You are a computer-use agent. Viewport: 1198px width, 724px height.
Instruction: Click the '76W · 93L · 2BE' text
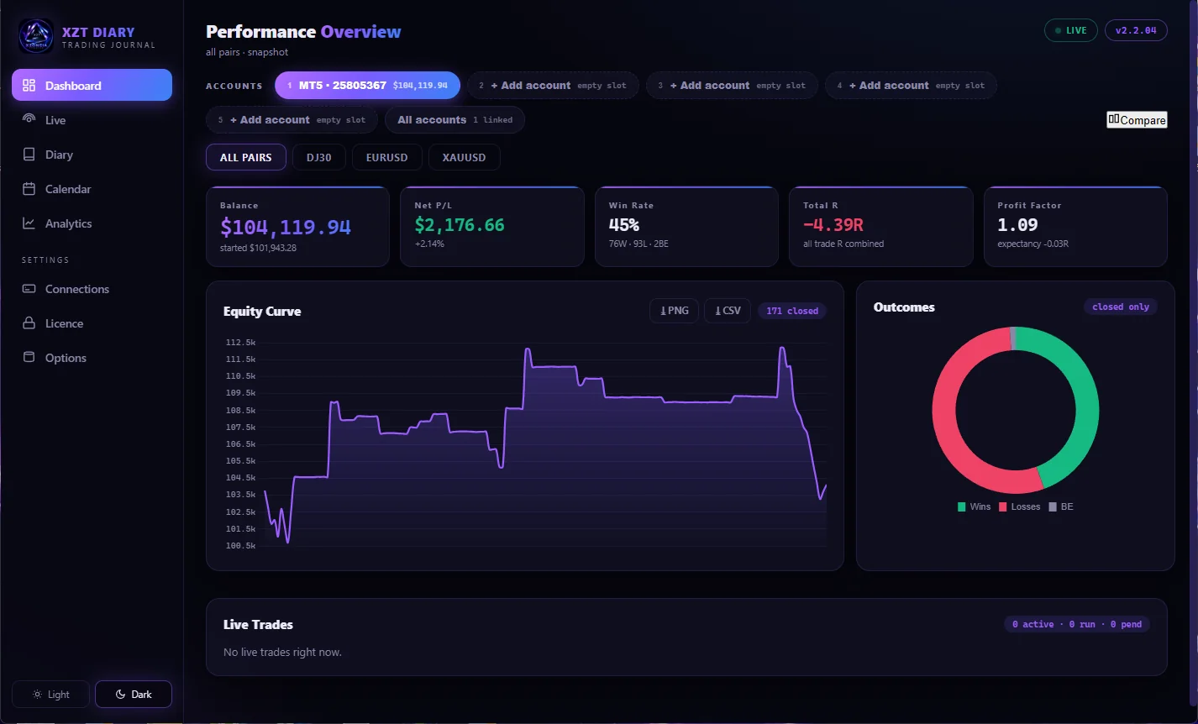638,244
